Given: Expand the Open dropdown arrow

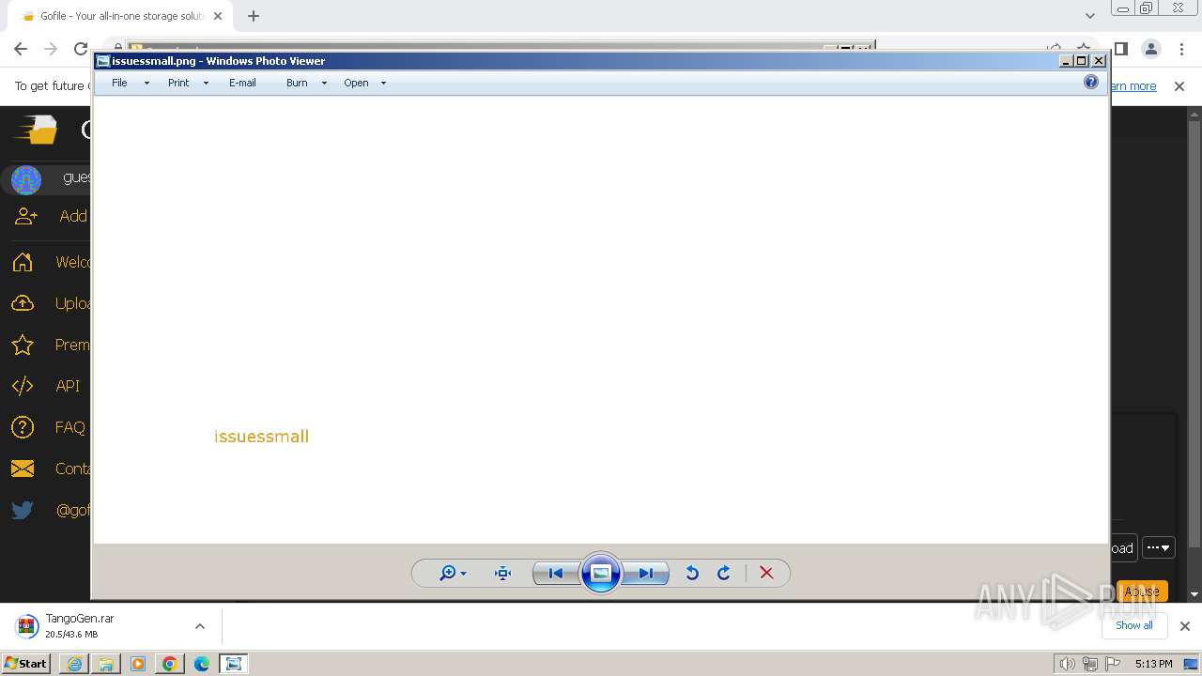Looking at the screenshot, I should [383, 84].
